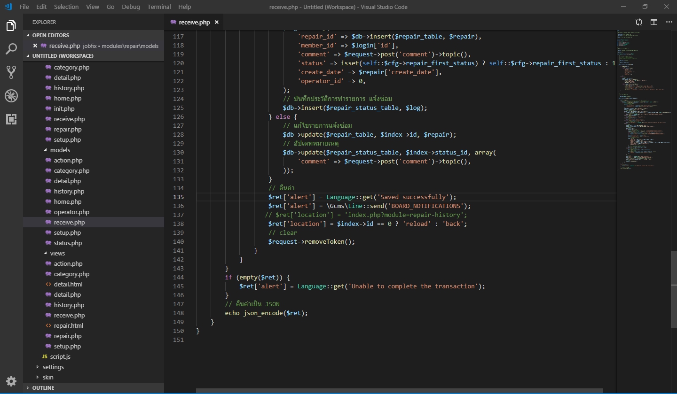Click line number 135 in gutter

(178, 197)
